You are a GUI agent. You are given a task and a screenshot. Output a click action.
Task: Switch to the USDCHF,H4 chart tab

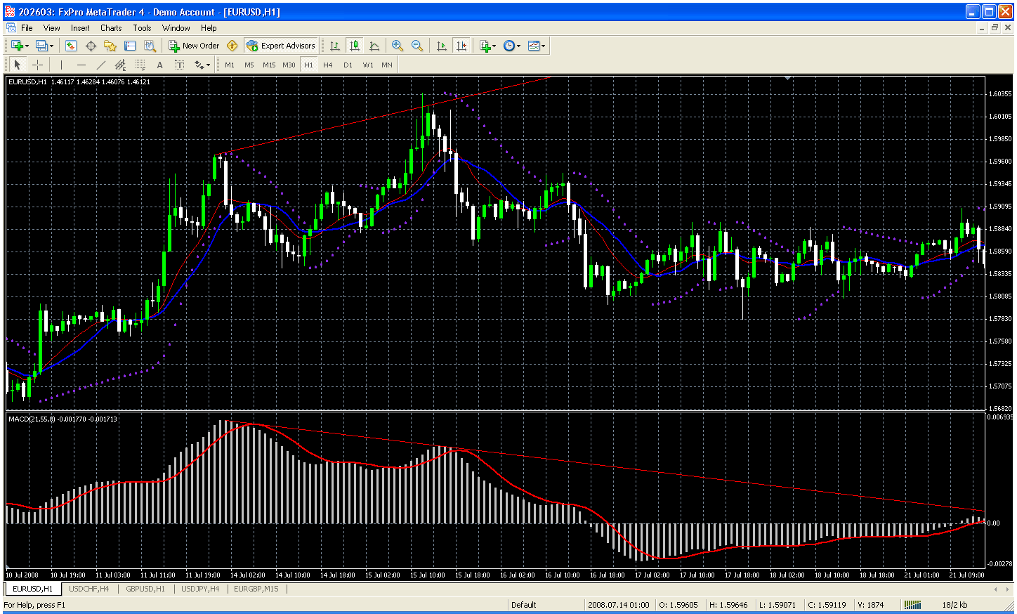pos(89,589)
